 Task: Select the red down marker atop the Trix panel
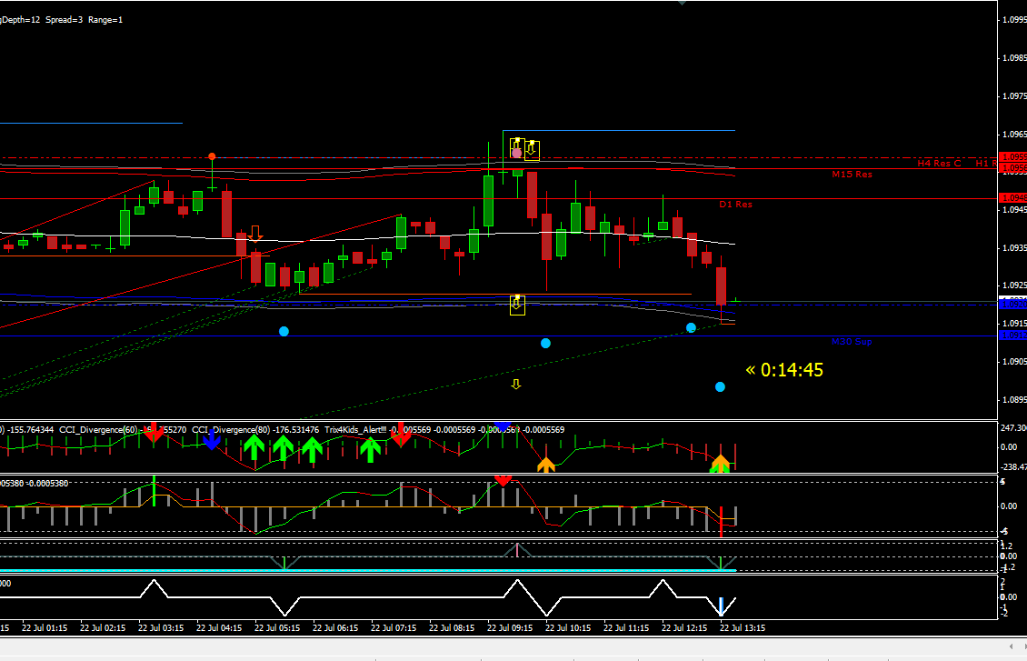pos(503,481)
